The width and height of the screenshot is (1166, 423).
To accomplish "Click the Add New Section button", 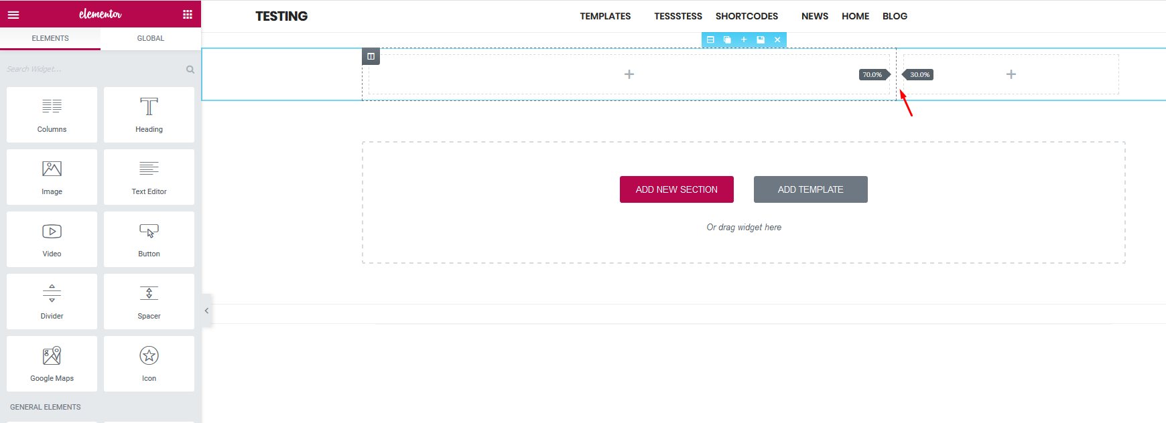I will [x=676, y=189].
